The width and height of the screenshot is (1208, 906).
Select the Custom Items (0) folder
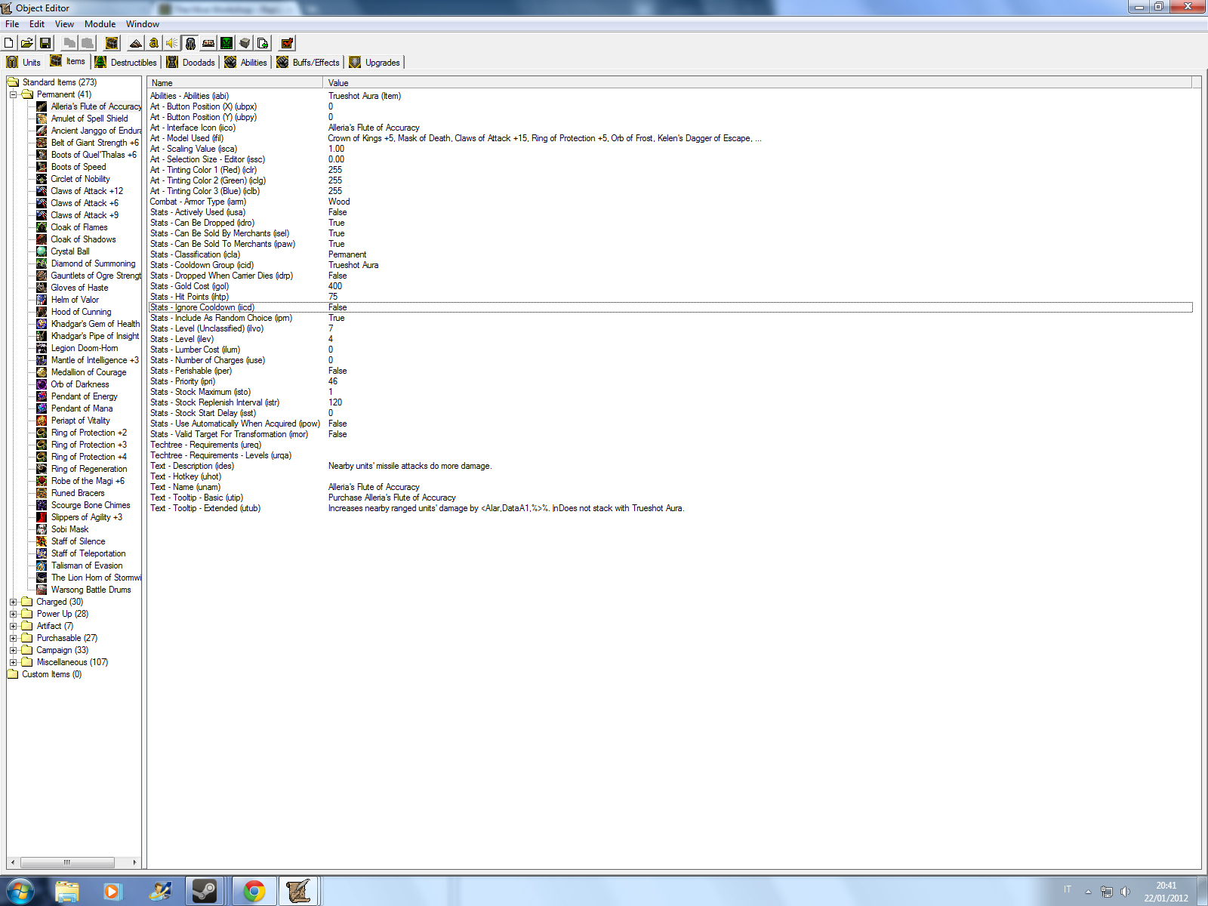tap(51, 674)
